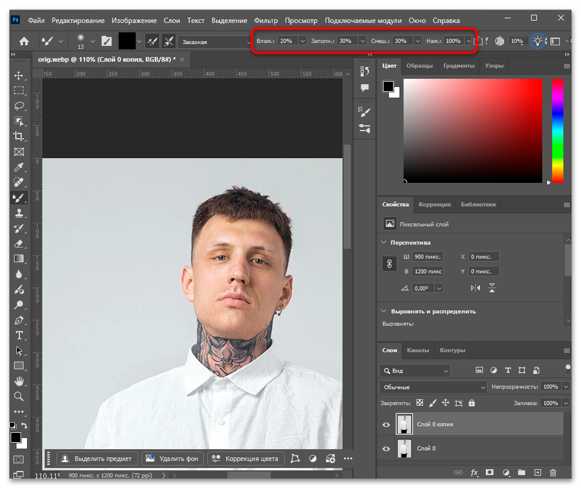581x488 pixels.
Task: Open more options in contextual bar
Action: coord(348,459)
